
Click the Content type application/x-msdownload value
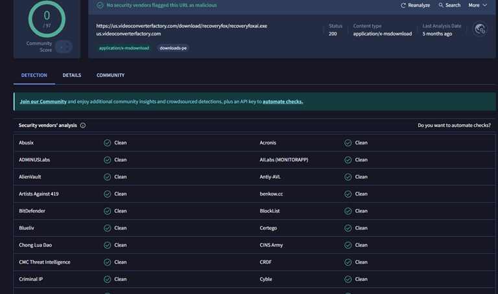[383, 34]
